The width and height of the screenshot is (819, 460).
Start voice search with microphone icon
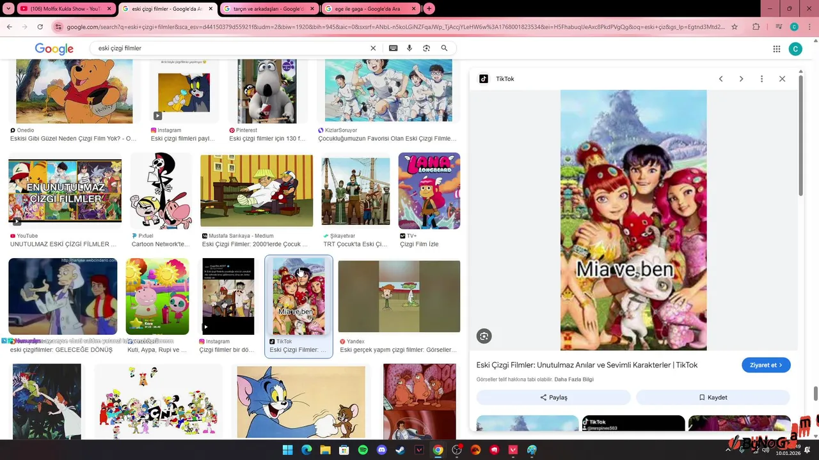pyautogui.click(x=409, y=48)
